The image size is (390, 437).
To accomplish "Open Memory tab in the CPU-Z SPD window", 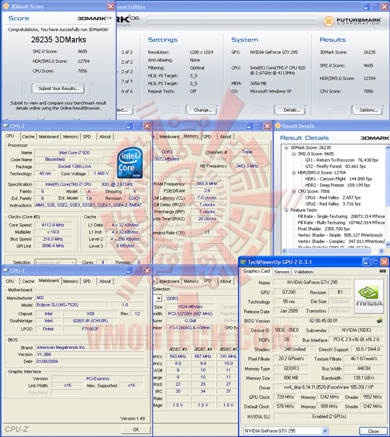I will (x=191, y=281).
